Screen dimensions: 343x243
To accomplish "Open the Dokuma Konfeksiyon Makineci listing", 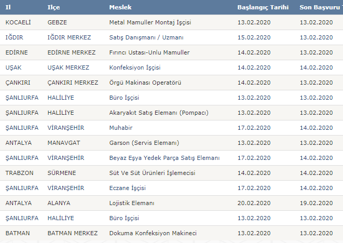I will pyautogui.click(x=153, y=233).
